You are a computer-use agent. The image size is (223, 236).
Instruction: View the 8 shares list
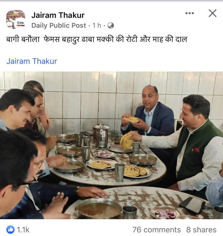point(201,230)
